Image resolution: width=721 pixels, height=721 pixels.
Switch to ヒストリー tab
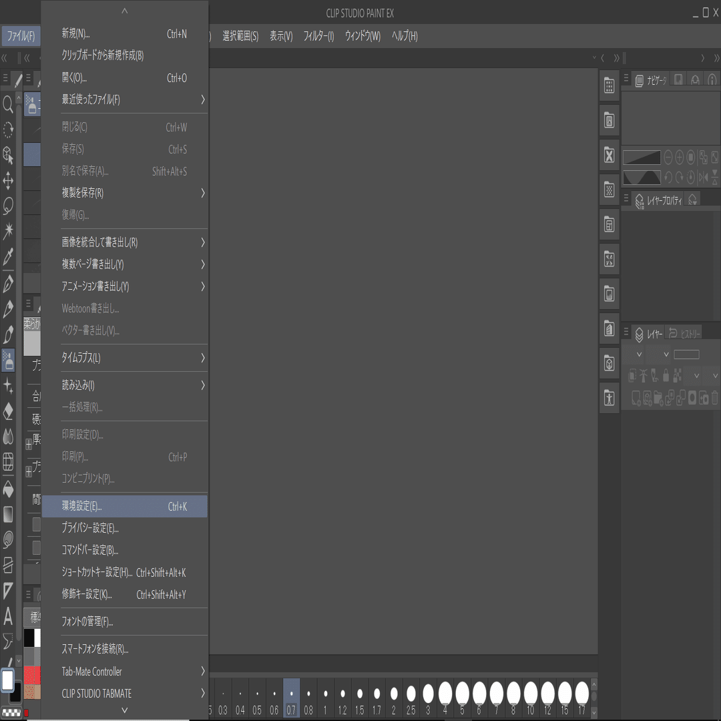pos(684,333)
